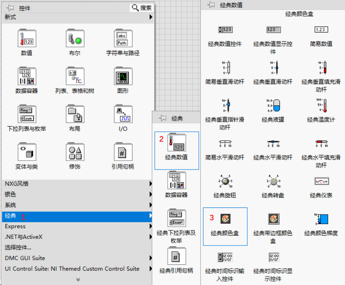
Task: Open the 数值 numeric controls palette
Action: click(27, 39)
